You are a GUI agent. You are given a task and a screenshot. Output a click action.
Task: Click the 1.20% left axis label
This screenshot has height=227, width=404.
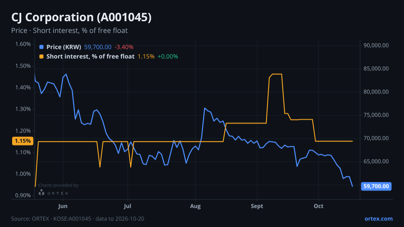pos(23,131)
